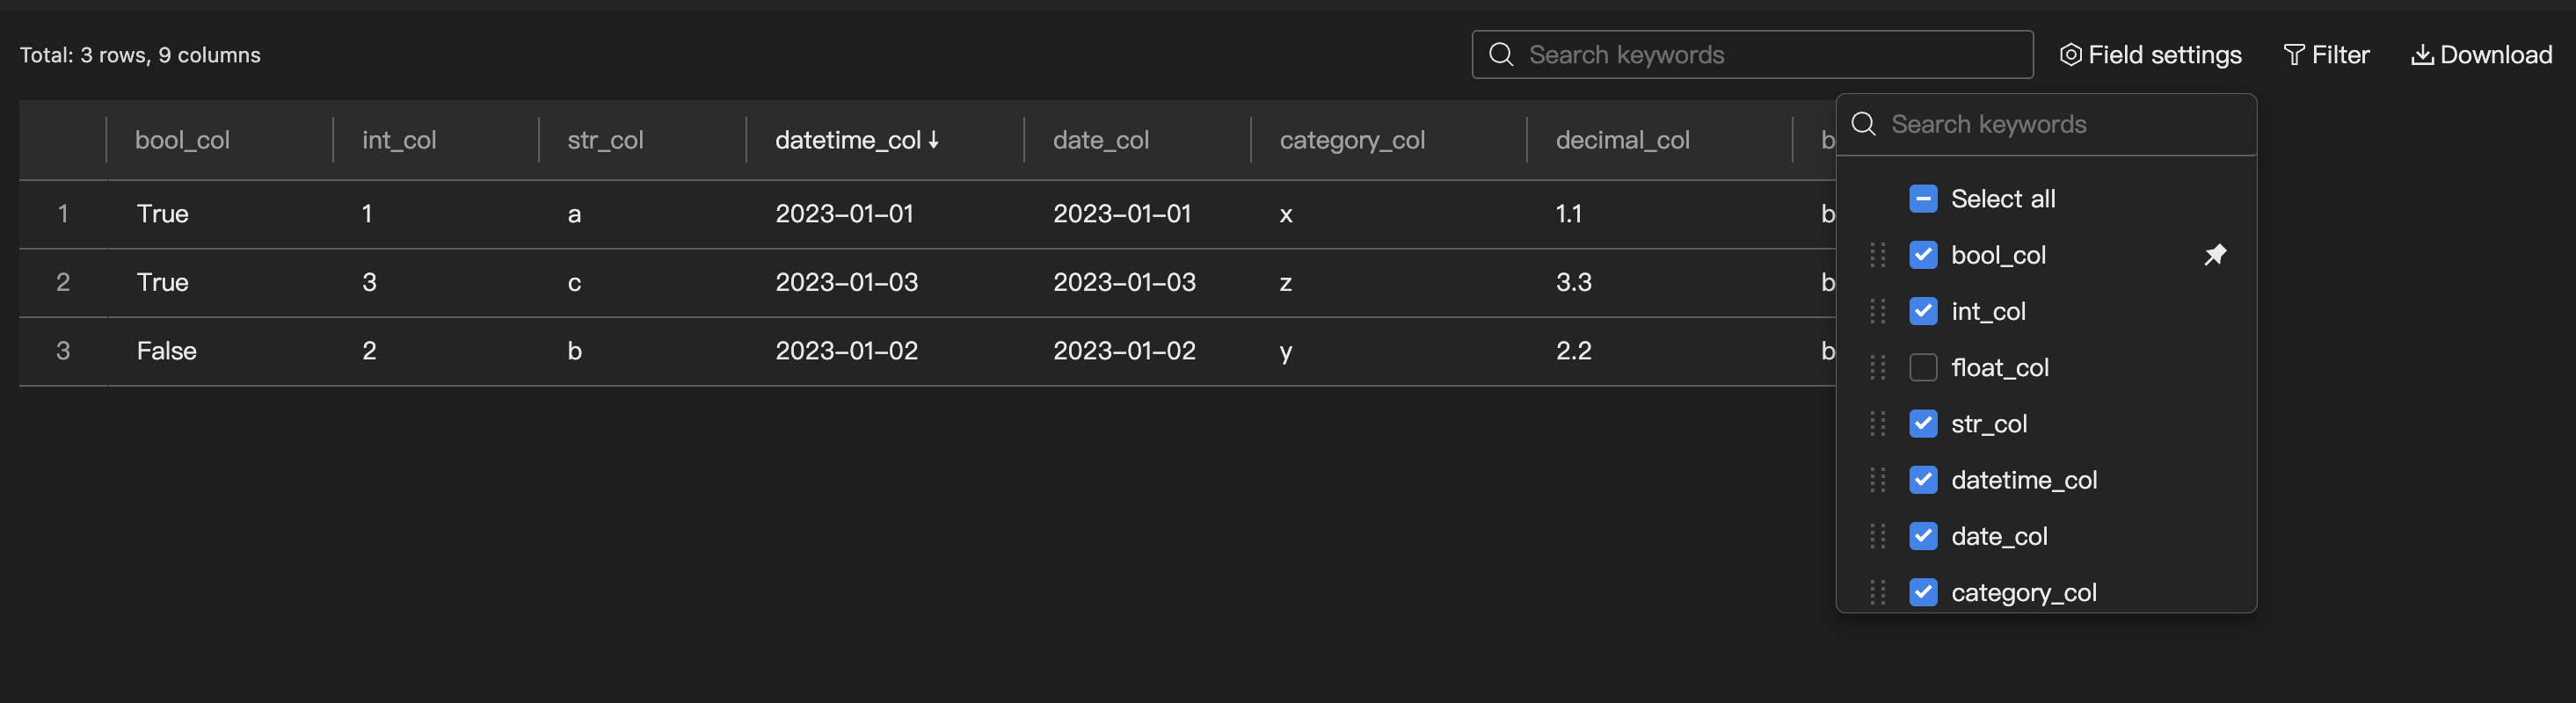
Task: Click the field list Search keywords box
Action: point(2060,125)
